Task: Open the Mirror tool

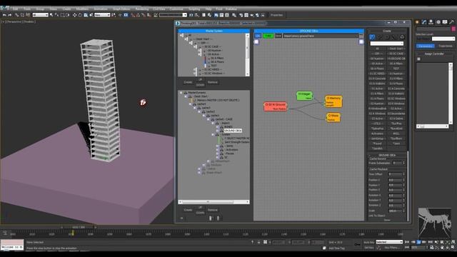Action: pos(191,15)
